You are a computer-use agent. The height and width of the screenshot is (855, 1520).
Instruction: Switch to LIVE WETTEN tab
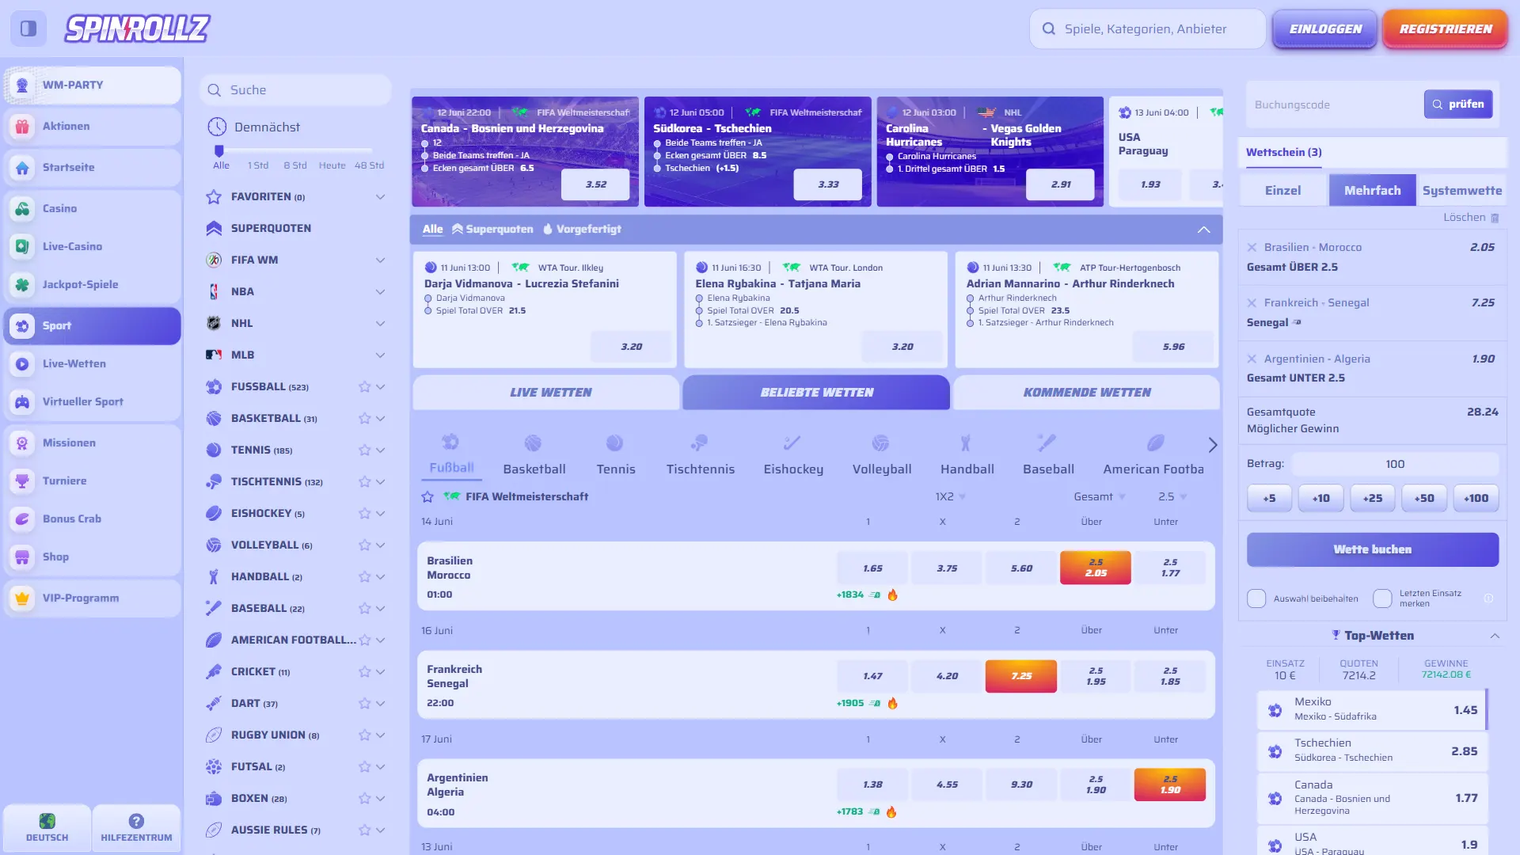tap(546, 393)
